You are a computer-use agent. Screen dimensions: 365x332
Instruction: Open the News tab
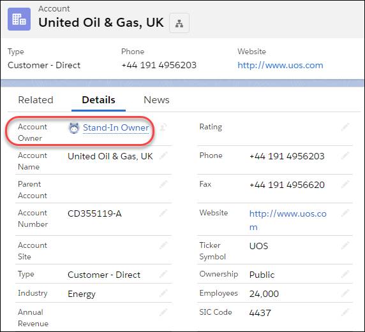(156, 100)
